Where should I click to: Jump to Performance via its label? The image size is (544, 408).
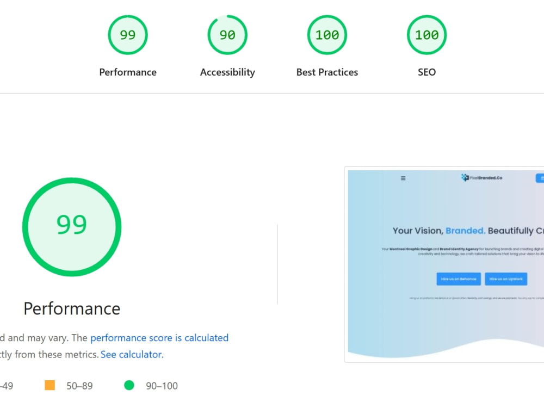[128, 72]
